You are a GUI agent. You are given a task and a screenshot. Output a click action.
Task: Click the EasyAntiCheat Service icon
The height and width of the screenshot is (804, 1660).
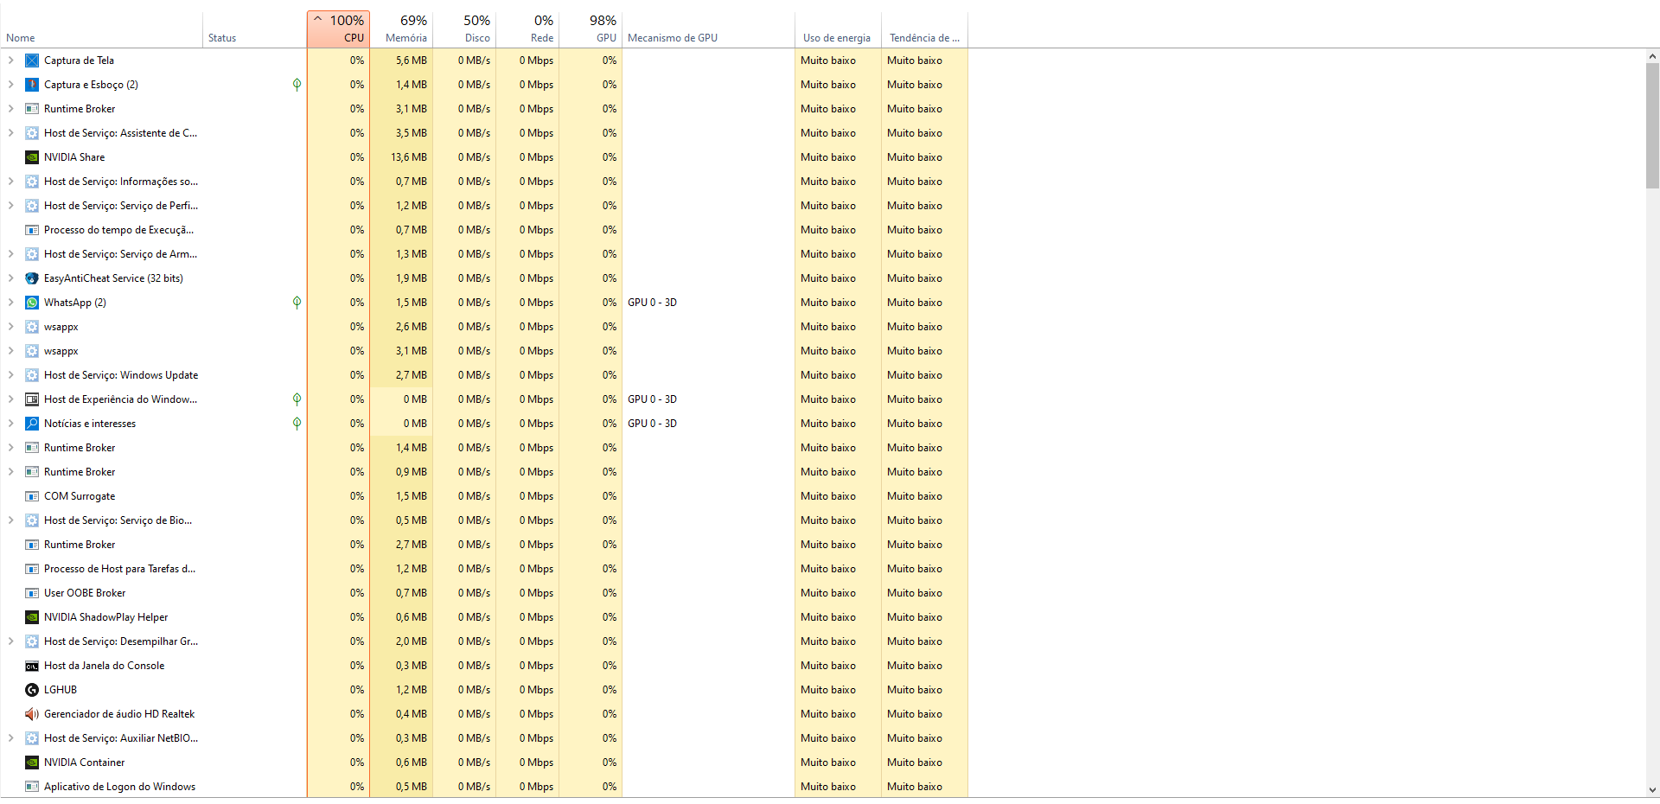[x=32, y=278]
